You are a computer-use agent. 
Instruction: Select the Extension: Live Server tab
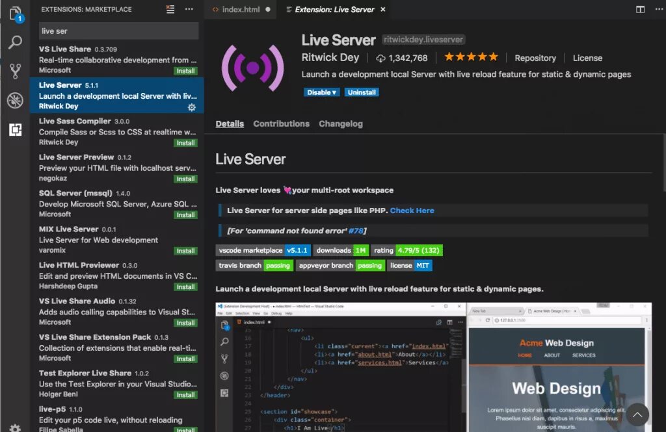(335, 9)
